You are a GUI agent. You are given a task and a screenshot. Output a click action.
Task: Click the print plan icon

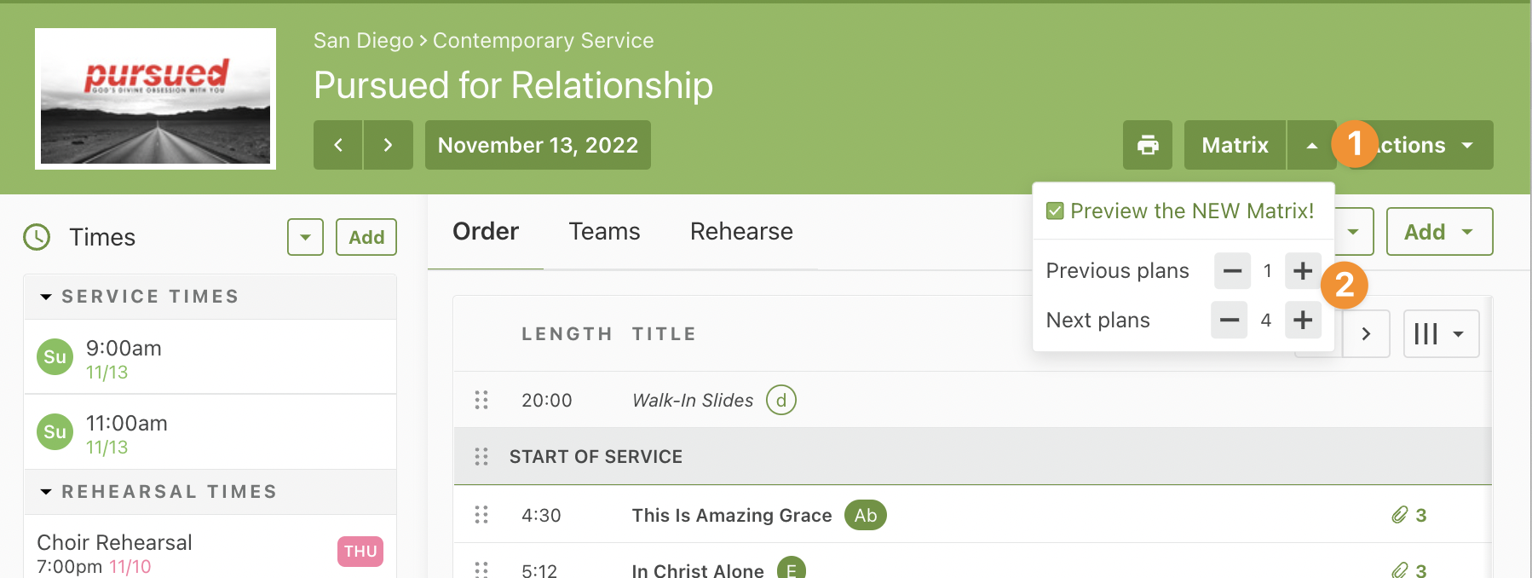[x=1148, y=145]
